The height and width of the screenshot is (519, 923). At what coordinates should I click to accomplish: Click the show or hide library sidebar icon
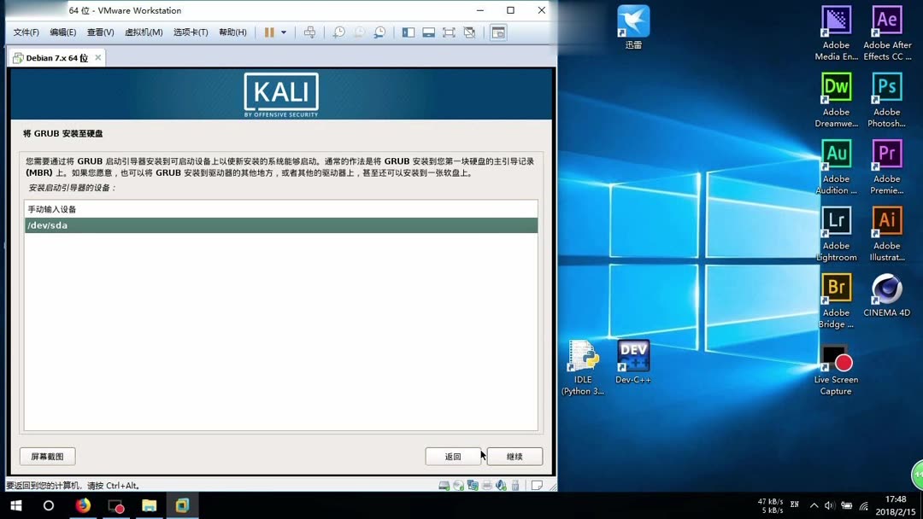(x=409, y=32)
